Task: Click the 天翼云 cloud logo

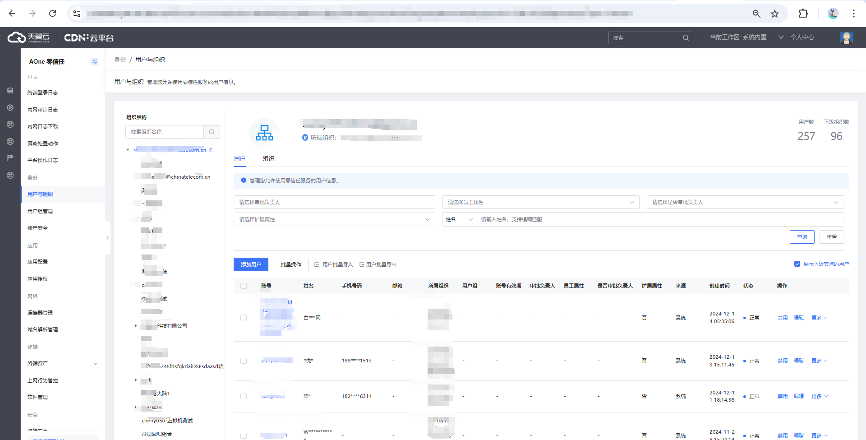Action: tap(28, 37)
